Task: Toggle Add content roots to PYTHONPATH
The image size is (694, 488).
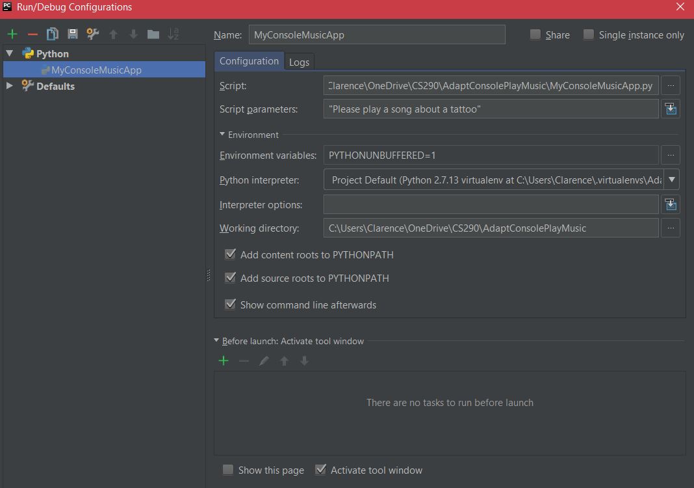Action: point(230,254)
